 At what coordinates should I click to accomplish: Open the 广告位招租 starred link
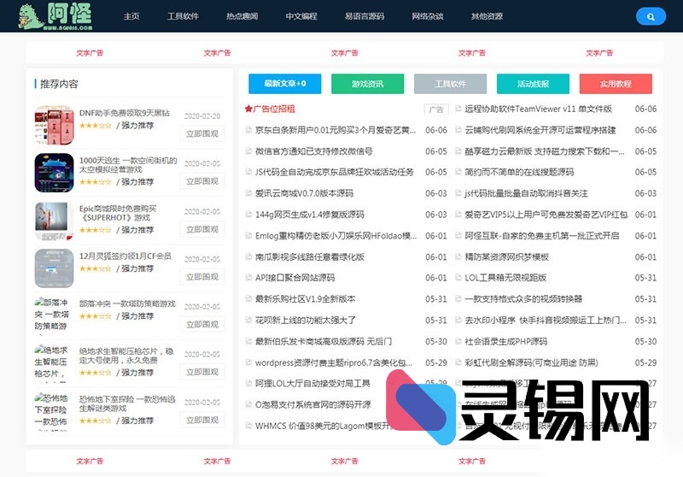tap(274, 109)
